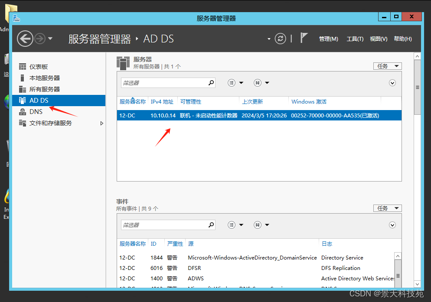This screenshot has height=302, width=431.
Task: Expand the 服务器 filter panel chevron
Action: click(x=392, y=83)
